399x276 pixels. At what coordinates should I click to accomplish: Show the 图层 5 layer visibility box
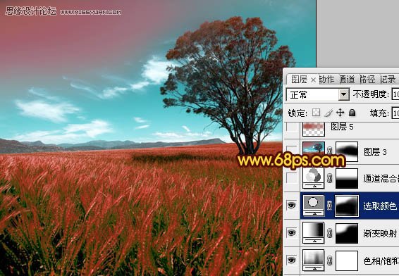pyautogui.click(x=292, y=126)
